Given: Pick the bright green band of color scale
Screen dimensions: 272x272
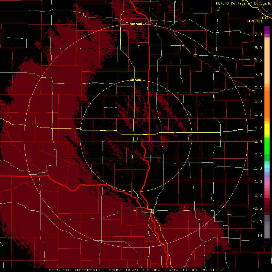Looking at the screenshot, I should point(267,146).
